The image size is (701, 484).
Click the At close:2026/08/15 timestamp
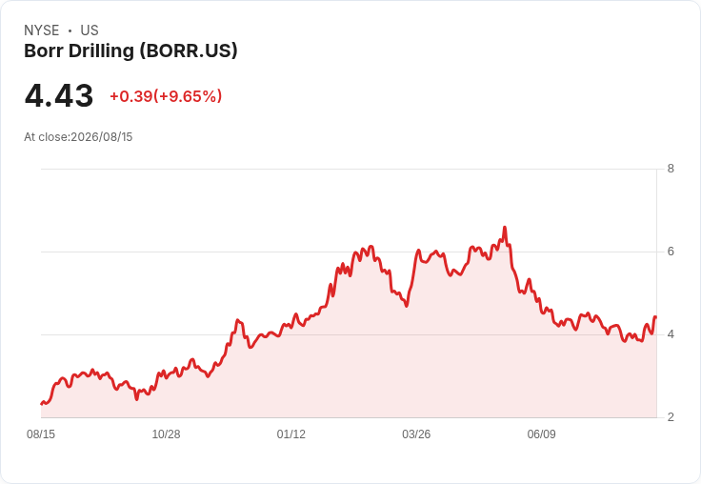pos(78,137)
